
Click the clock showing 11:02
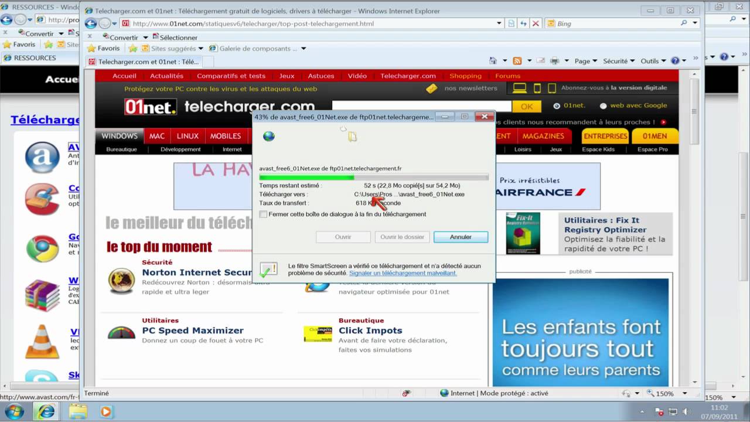pyautogui.click(x=719, y=407)
